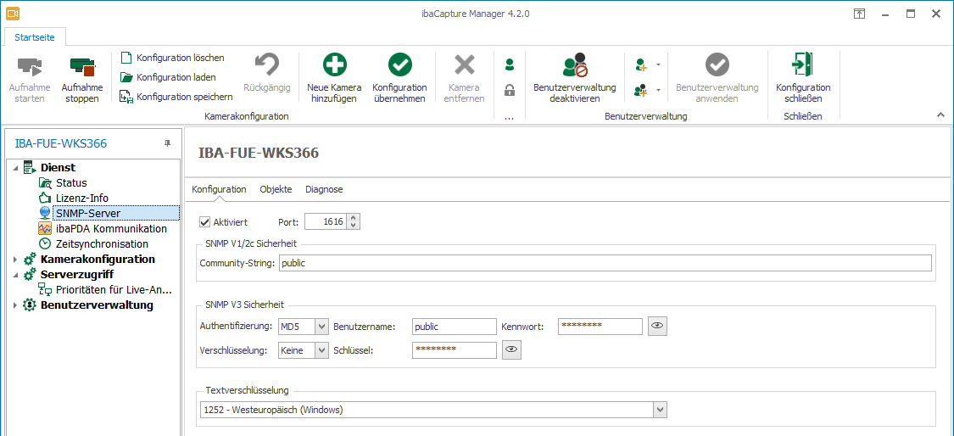The width and height of the screenshot is (954, 436).
Task: Select Lizenz-Info in the tree
Action: (81, 198)
